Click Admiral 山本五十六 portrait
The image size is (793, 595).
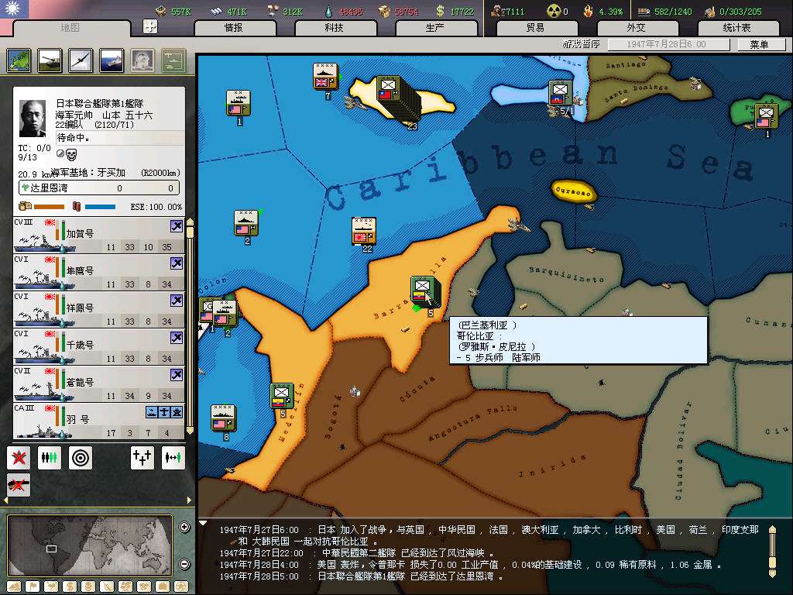pyautogui.click(x=33, y=119)
